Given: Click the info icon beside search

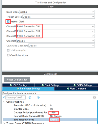Looking at the screenshot, I should click(x=94, y=97).
